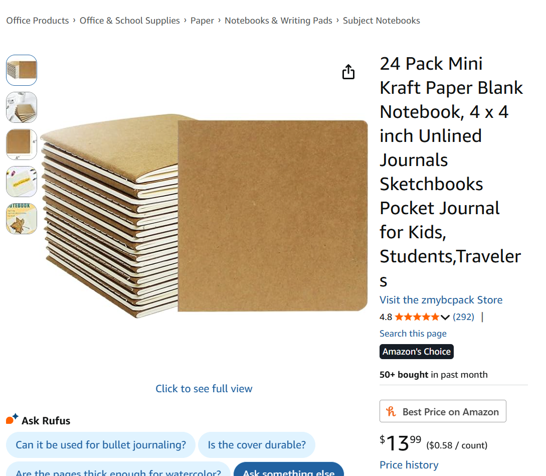This screenshot has width=546, height=476.
Task: Open the 292 reviews count link
Action: click(463, 317)
